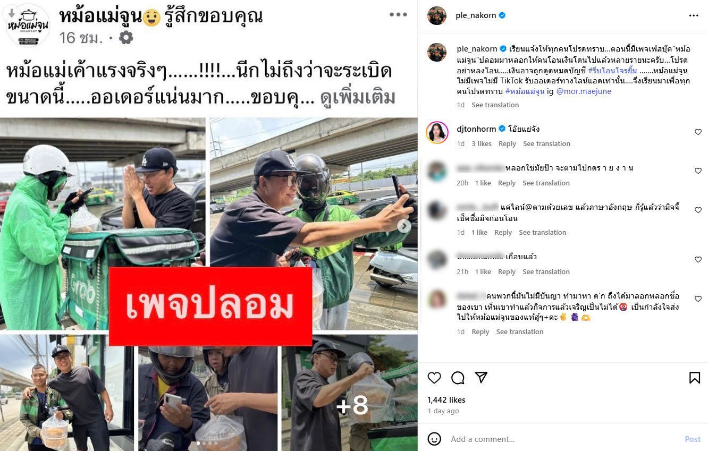See translation of the caption
The width and height of the screenshot is (708, 451).
tap(495, 105)
